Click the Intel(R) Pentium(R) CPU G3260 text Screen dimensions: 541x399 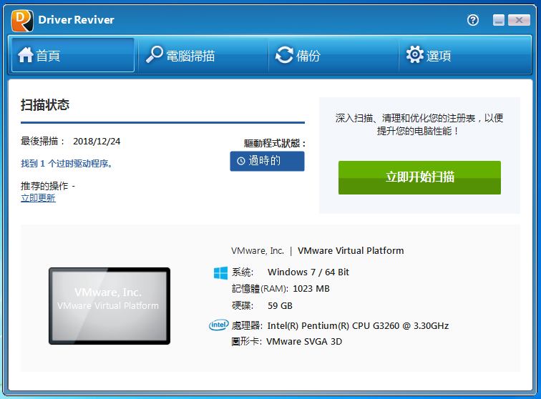358,325
